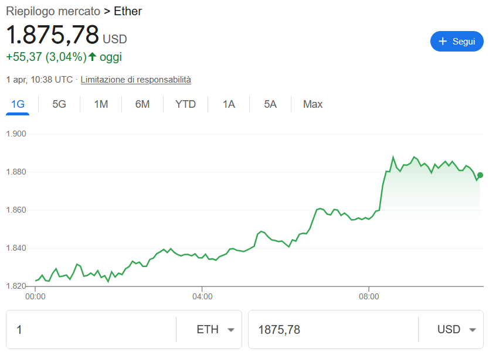Select the 1G time range tab
Image resolution: width=489 pixels, height=352 pixels.
tap(18, 104)
